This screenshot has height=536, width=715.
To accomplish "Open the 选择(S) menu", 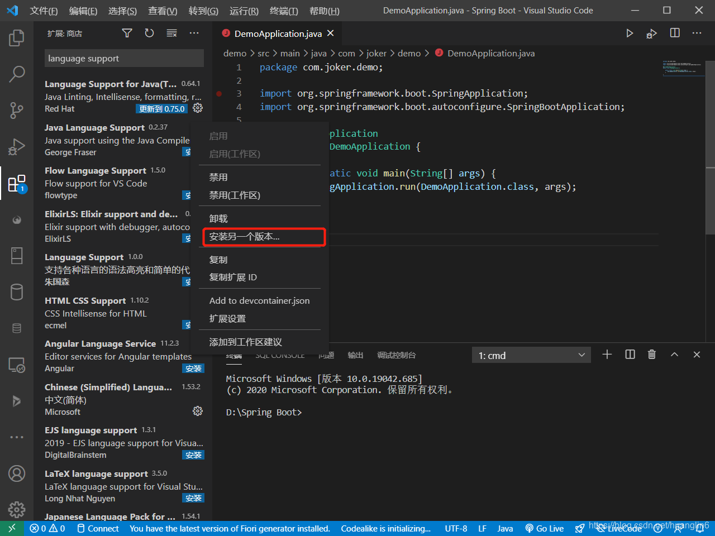I will (x=122, y=11).
